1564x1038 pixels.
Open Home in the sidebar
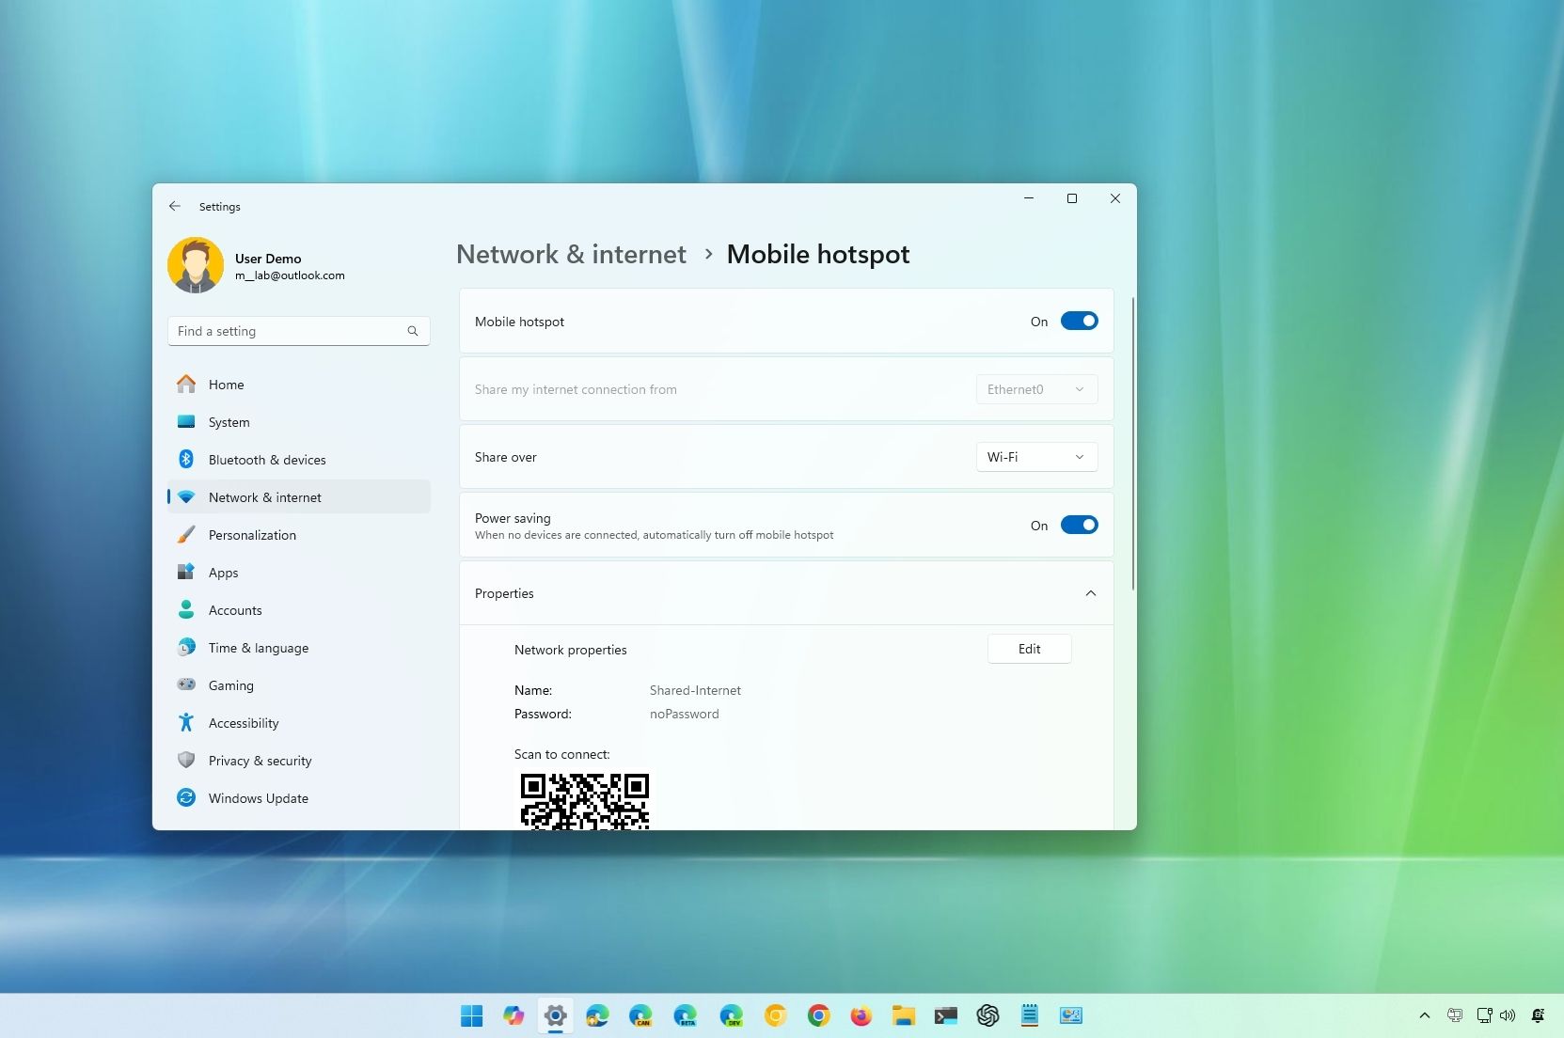point(299,384)
